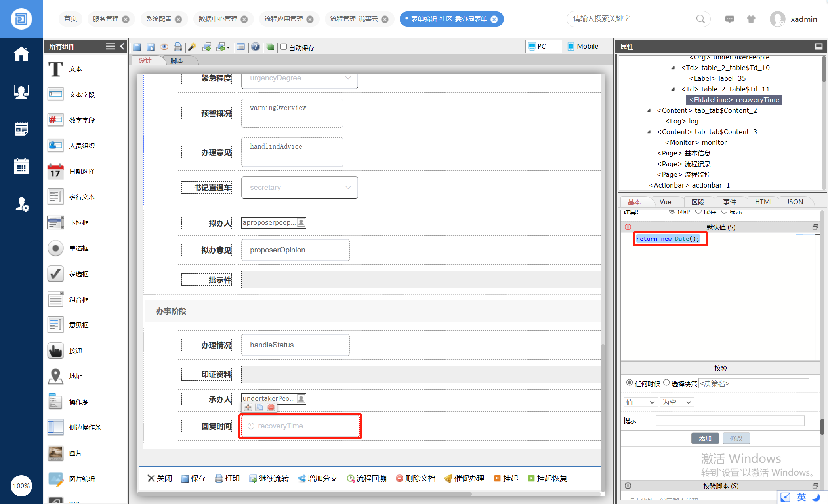Viewport: 828px width, 504px height.
Task: Switch to the 脚本 tab
Action: tap(177, 61)
